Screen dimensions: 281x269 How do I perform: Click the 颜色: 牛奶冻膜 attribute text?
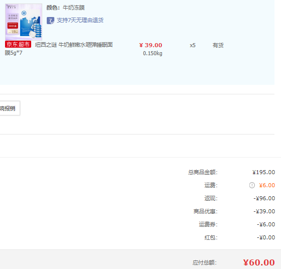(65, 8)
